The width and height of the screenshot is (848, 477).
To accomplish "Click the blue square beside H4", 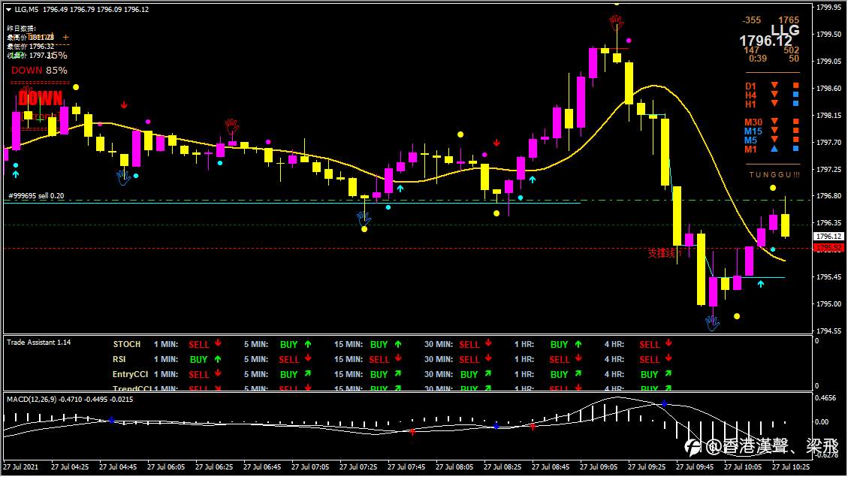I will point(796,95).
